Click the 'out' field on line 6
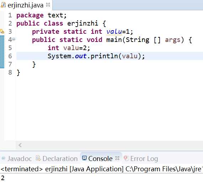 click(81, 56)
